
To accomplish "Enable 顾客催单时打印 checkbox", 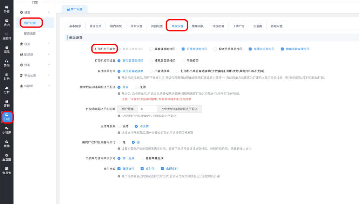I will 151,49.
